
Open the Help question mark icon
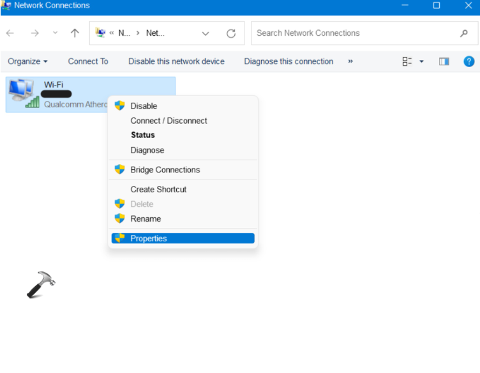coord(469,61)
